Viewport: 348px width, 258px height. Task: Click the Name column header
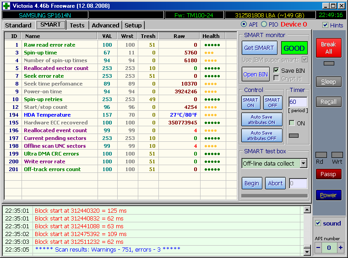60,36
